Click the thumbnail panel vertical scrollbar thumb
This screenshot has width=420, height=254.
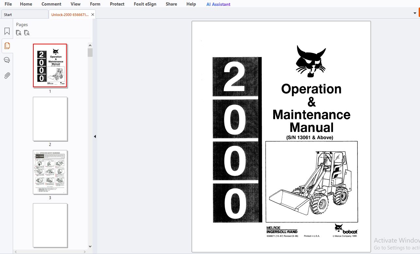coord(90,53)
